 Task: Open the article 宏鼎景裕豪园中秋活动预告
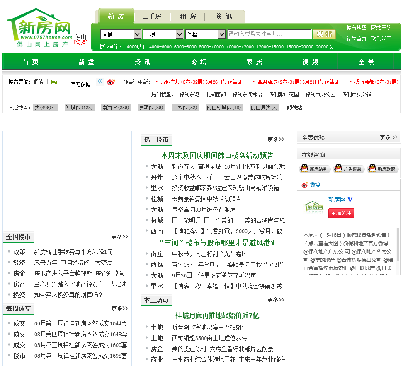tap(206, 199)
